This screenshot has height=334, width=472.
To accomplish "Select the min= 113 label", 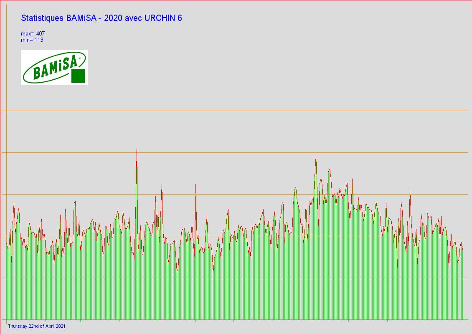I will [x=32, y=40].
